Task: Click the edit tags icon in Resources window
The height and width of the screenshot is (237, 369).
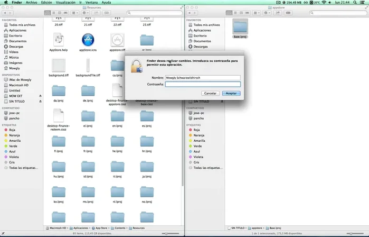Action: (106, 13)
